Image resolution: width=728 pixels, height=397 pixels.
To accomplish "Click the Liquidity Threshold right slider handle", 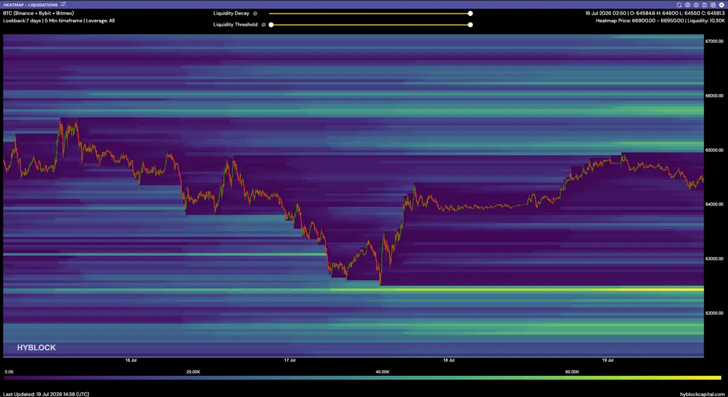I will (x=470, y=25).
